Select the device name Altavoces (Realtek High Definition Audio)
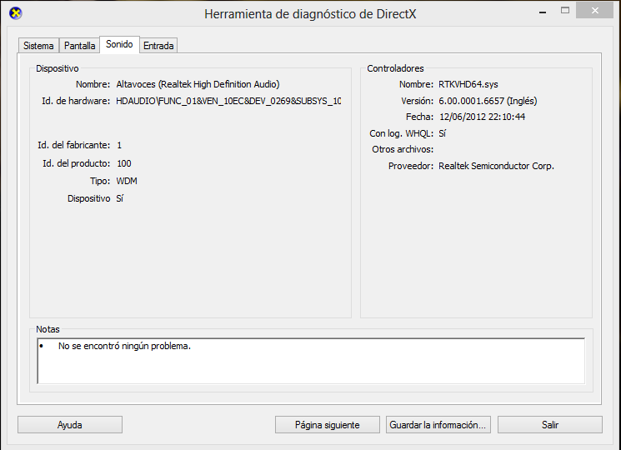The image size is (621, 450). [198, 84]
